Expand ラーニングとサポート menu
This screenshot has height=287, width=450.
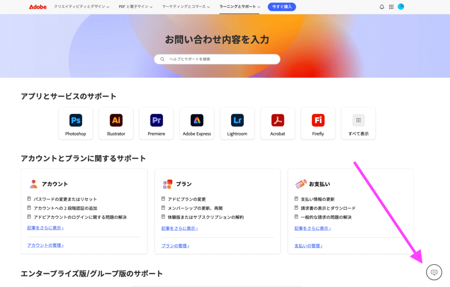pyautogui.click(x=240, y=7)
